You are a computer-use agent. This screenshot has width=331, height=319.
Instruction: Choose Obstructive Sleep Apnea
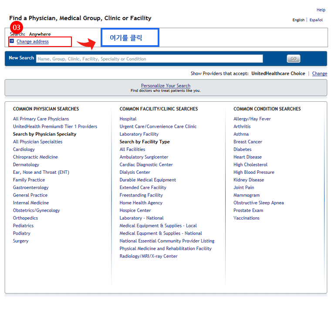pyautogui.click(x=258, y=203)
